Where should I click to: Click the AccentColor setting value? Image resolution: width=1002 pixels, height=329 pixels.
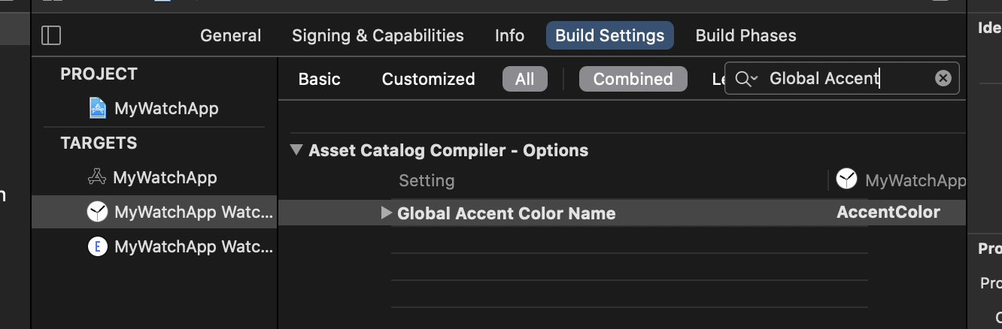click(x=888, y=213)
